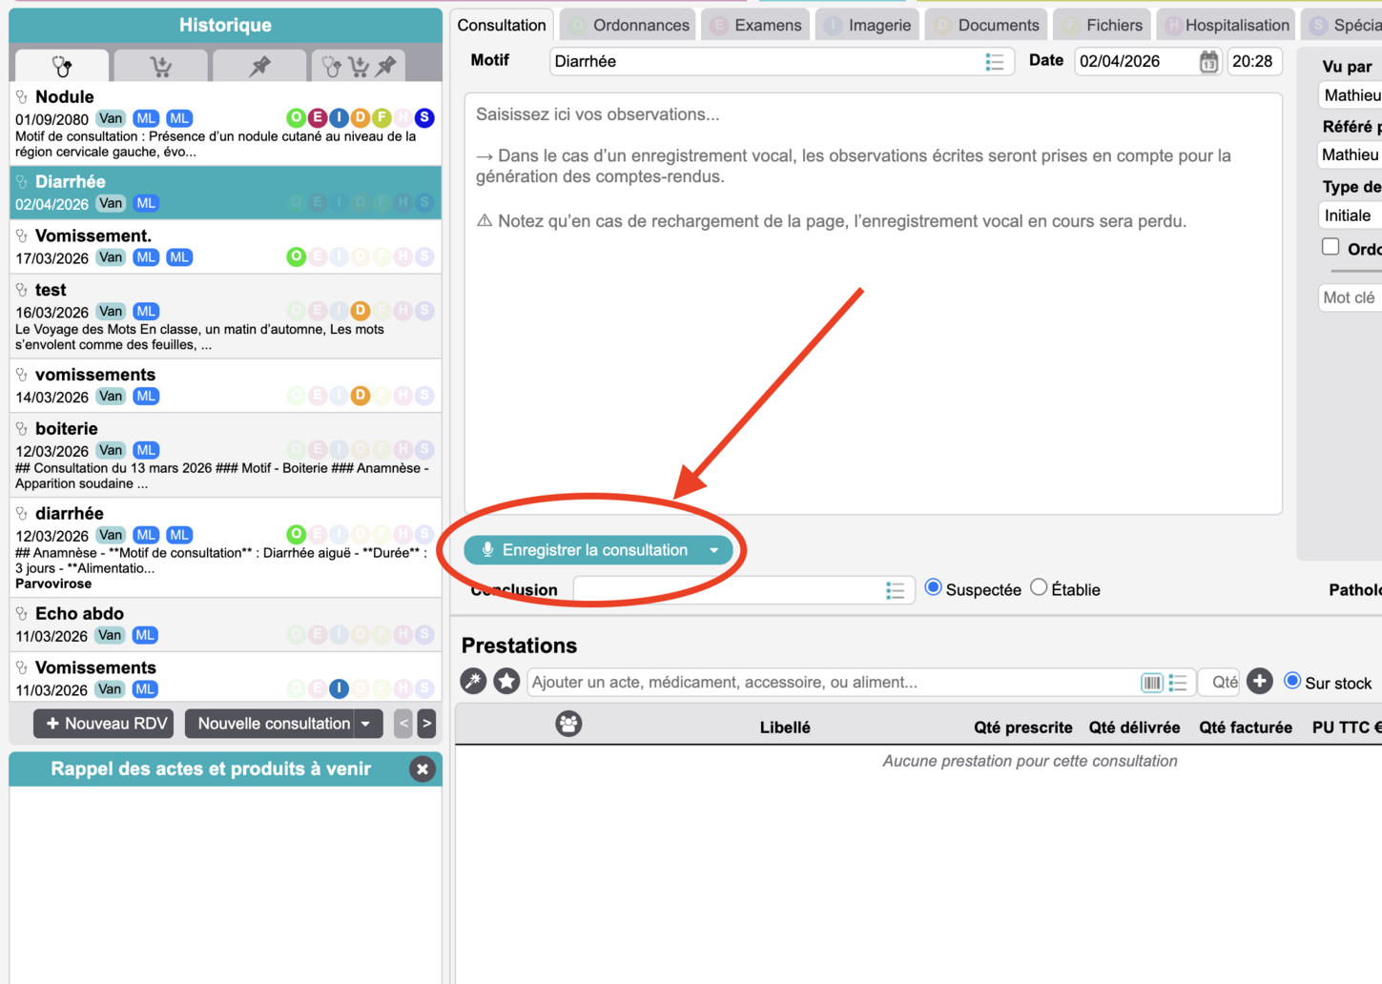Click red E badge on Nodule row
This screenshot has width=1382, height=984.
pyautogui.click(x=318, y=117)
